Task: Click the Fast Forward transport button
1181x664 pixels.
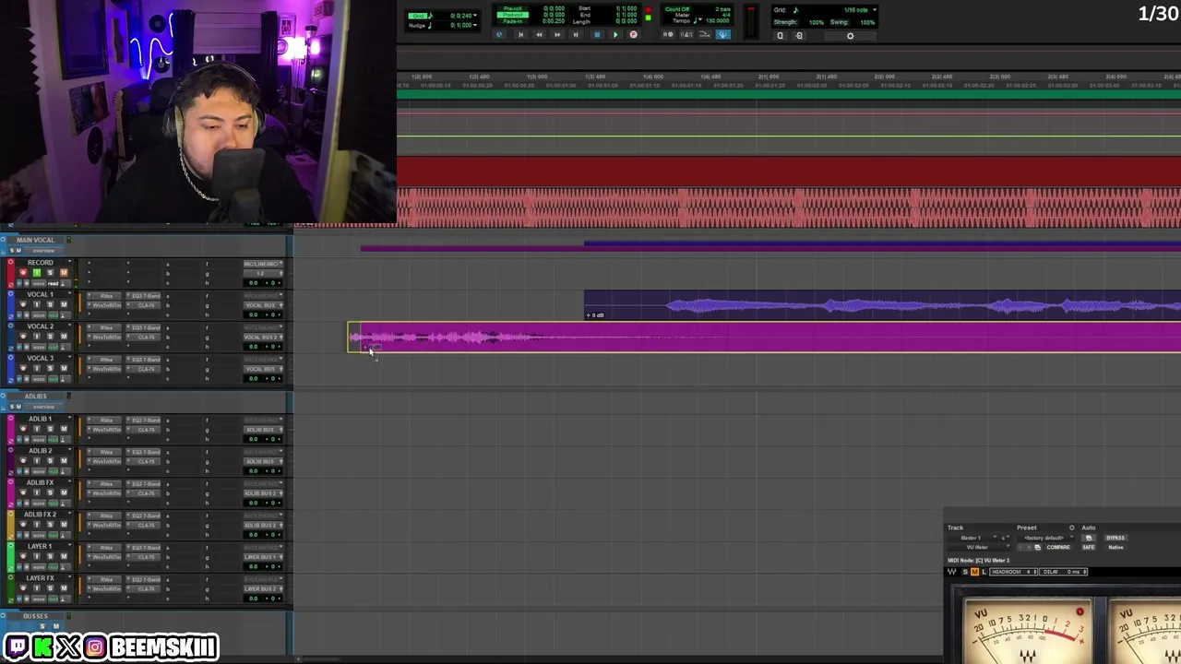Action: pos(557,35)
